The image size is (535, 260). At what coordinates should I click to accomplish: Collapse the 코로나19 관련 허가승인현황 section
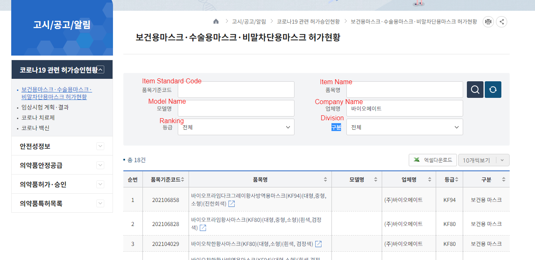101,70
